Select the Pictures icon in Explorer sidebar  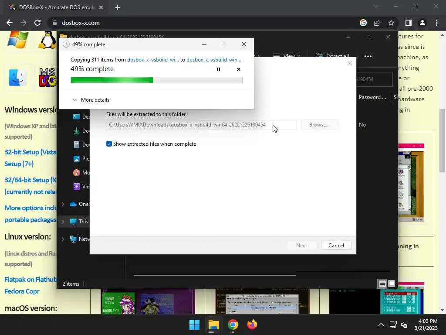(77, 159)
